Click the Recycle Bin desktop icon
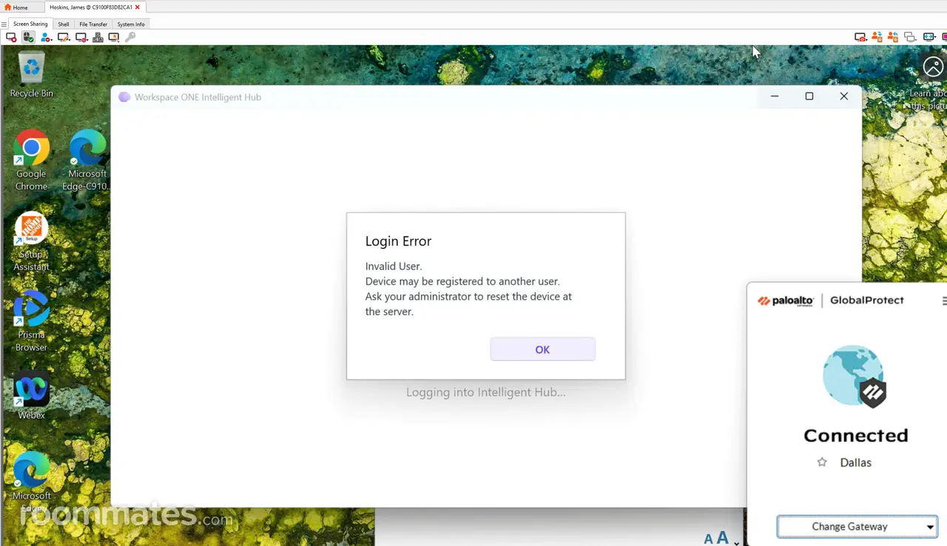 [31, 74]
